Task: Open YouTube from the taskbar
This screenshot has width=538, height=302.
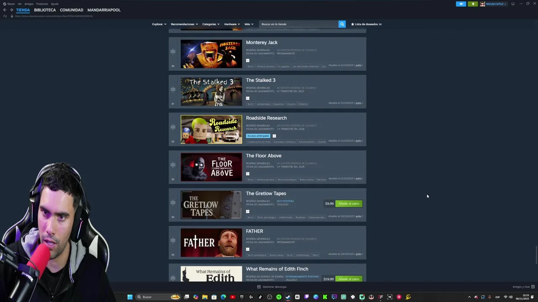Action: coord(232,297)
